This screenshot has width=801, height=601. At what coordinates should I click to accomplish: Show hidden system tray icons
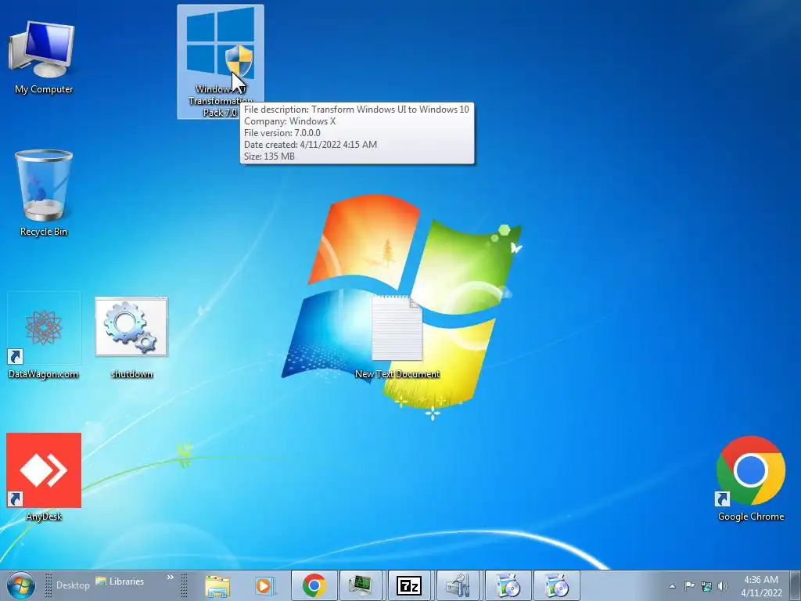point(672,586)
